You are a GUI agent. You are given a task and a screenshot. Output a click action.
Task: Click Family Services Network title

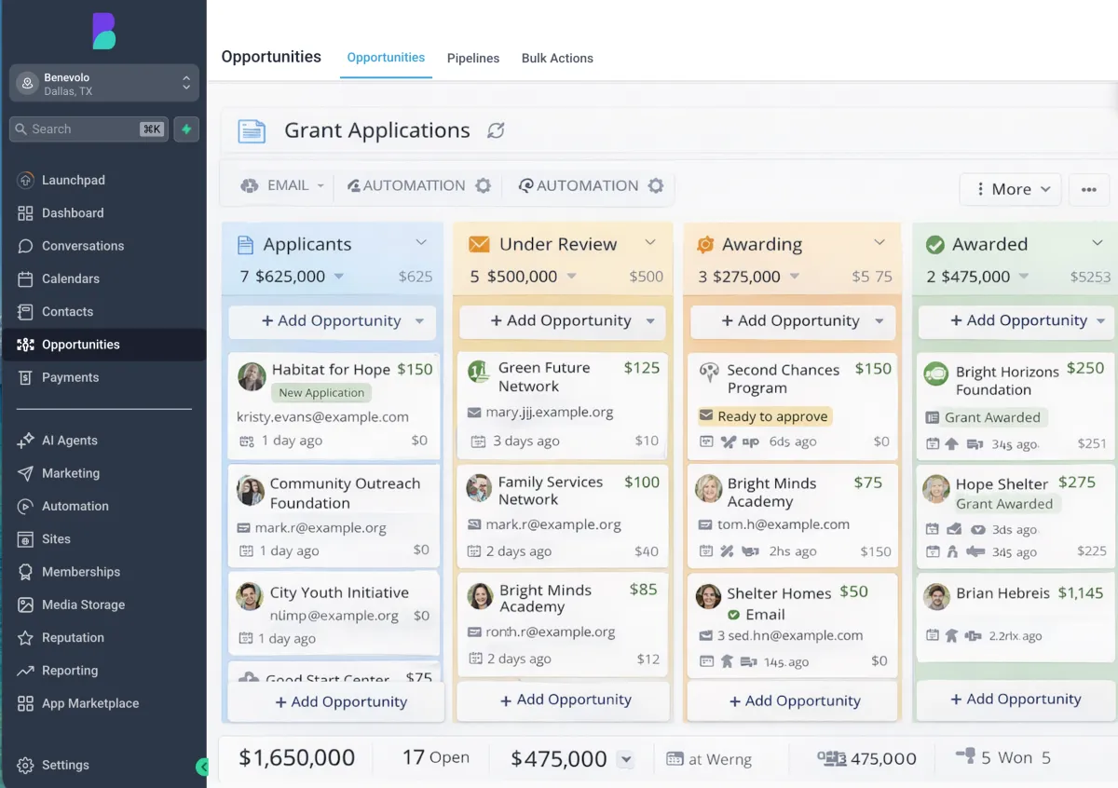[550, 490]
